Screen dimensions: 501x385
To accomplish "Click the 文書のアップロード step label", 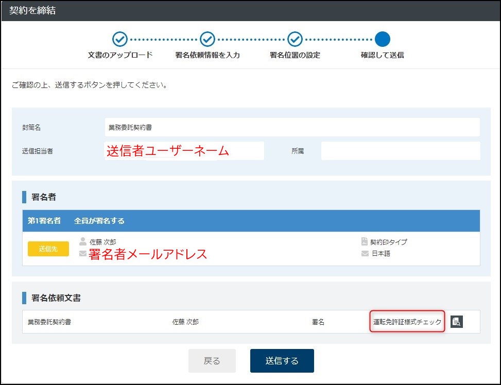I will pyautogui.click(x=120, y=55).
